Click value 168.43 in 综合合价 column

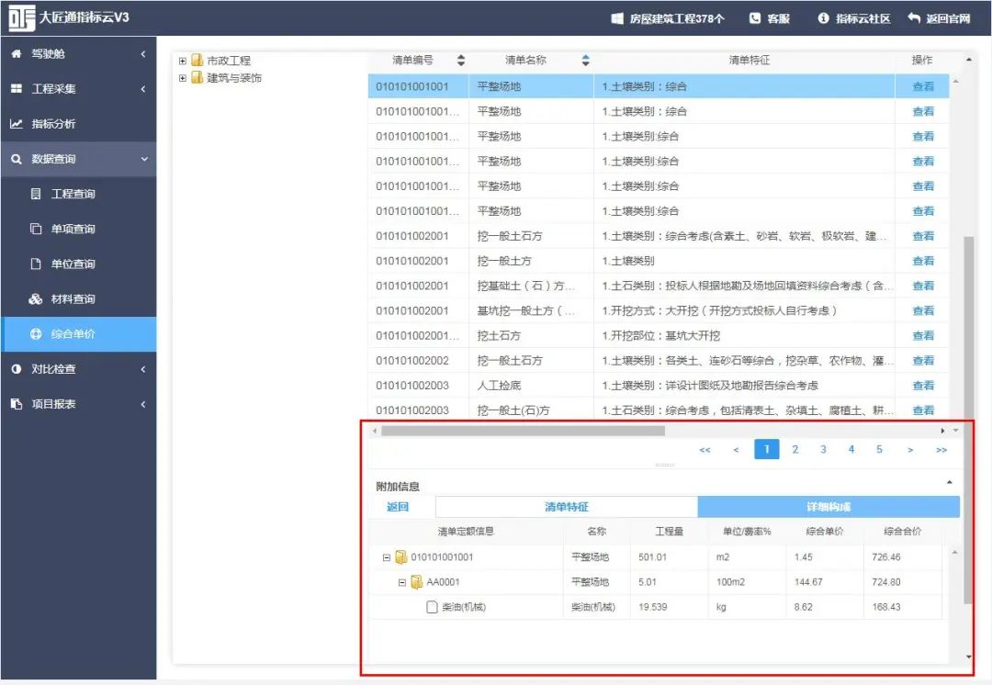886,607
